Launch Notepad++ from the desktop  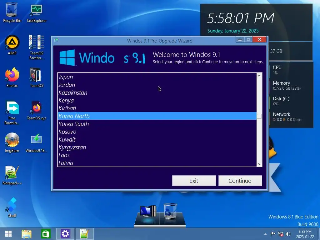point(12,175)
